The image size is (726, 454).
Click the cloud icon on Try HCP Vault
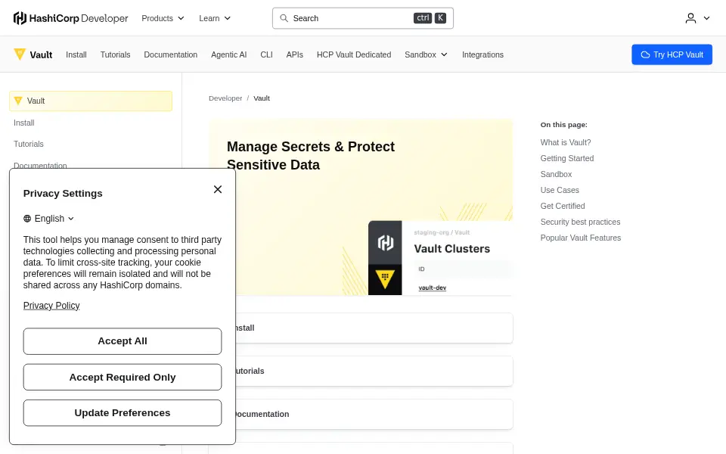[645, 54]
